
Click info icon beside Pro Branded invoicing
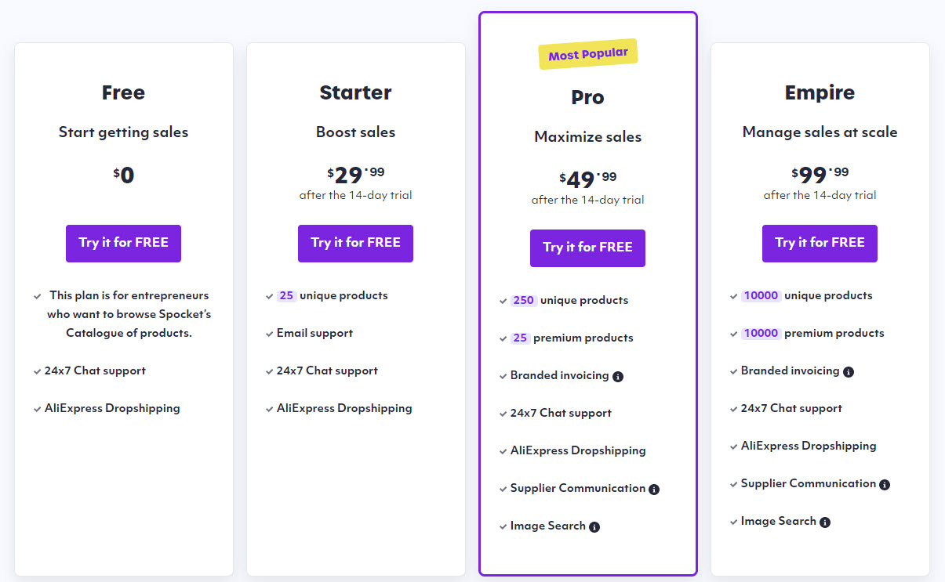click(618, 377)
